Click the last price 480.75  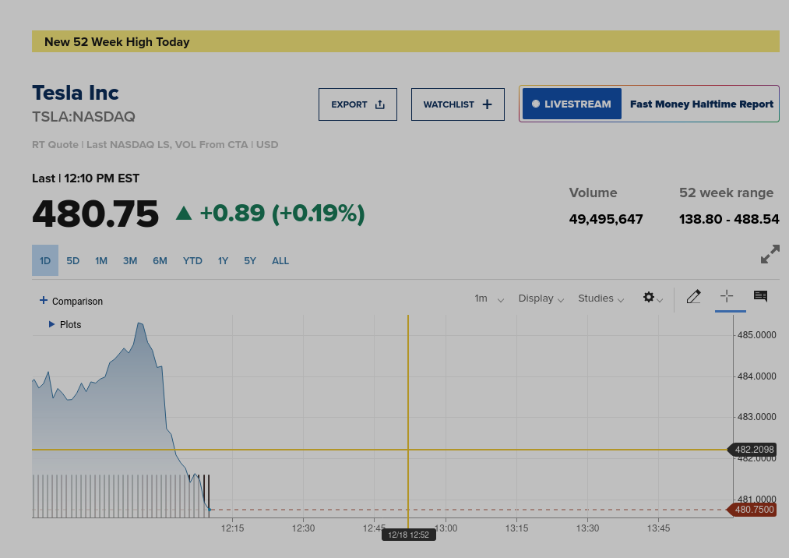96,214
